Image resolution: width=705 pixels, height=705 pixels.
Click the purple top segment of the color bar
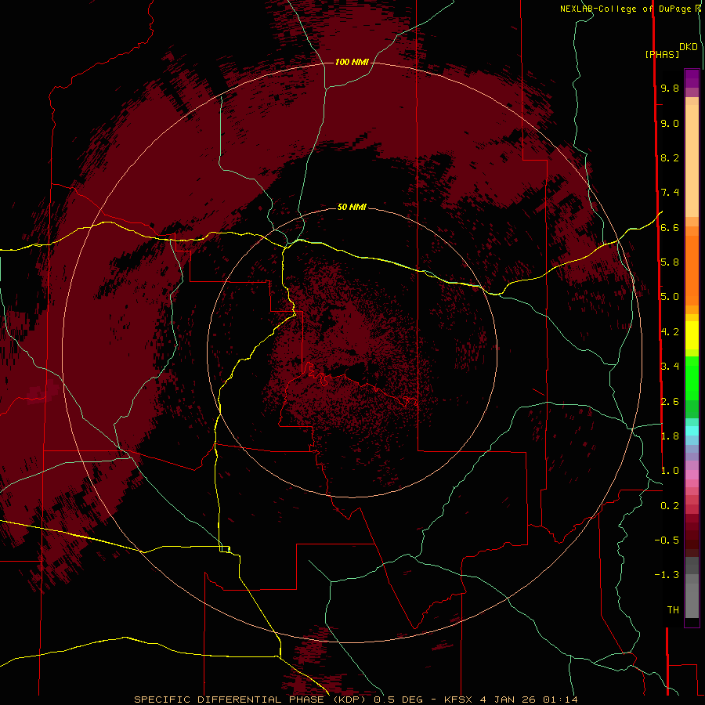click(x=692, y=78)
